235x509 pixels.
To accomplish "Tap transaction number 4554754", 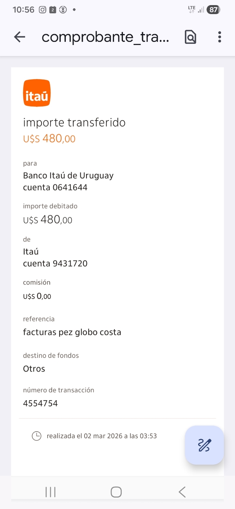I will (40, 403).
